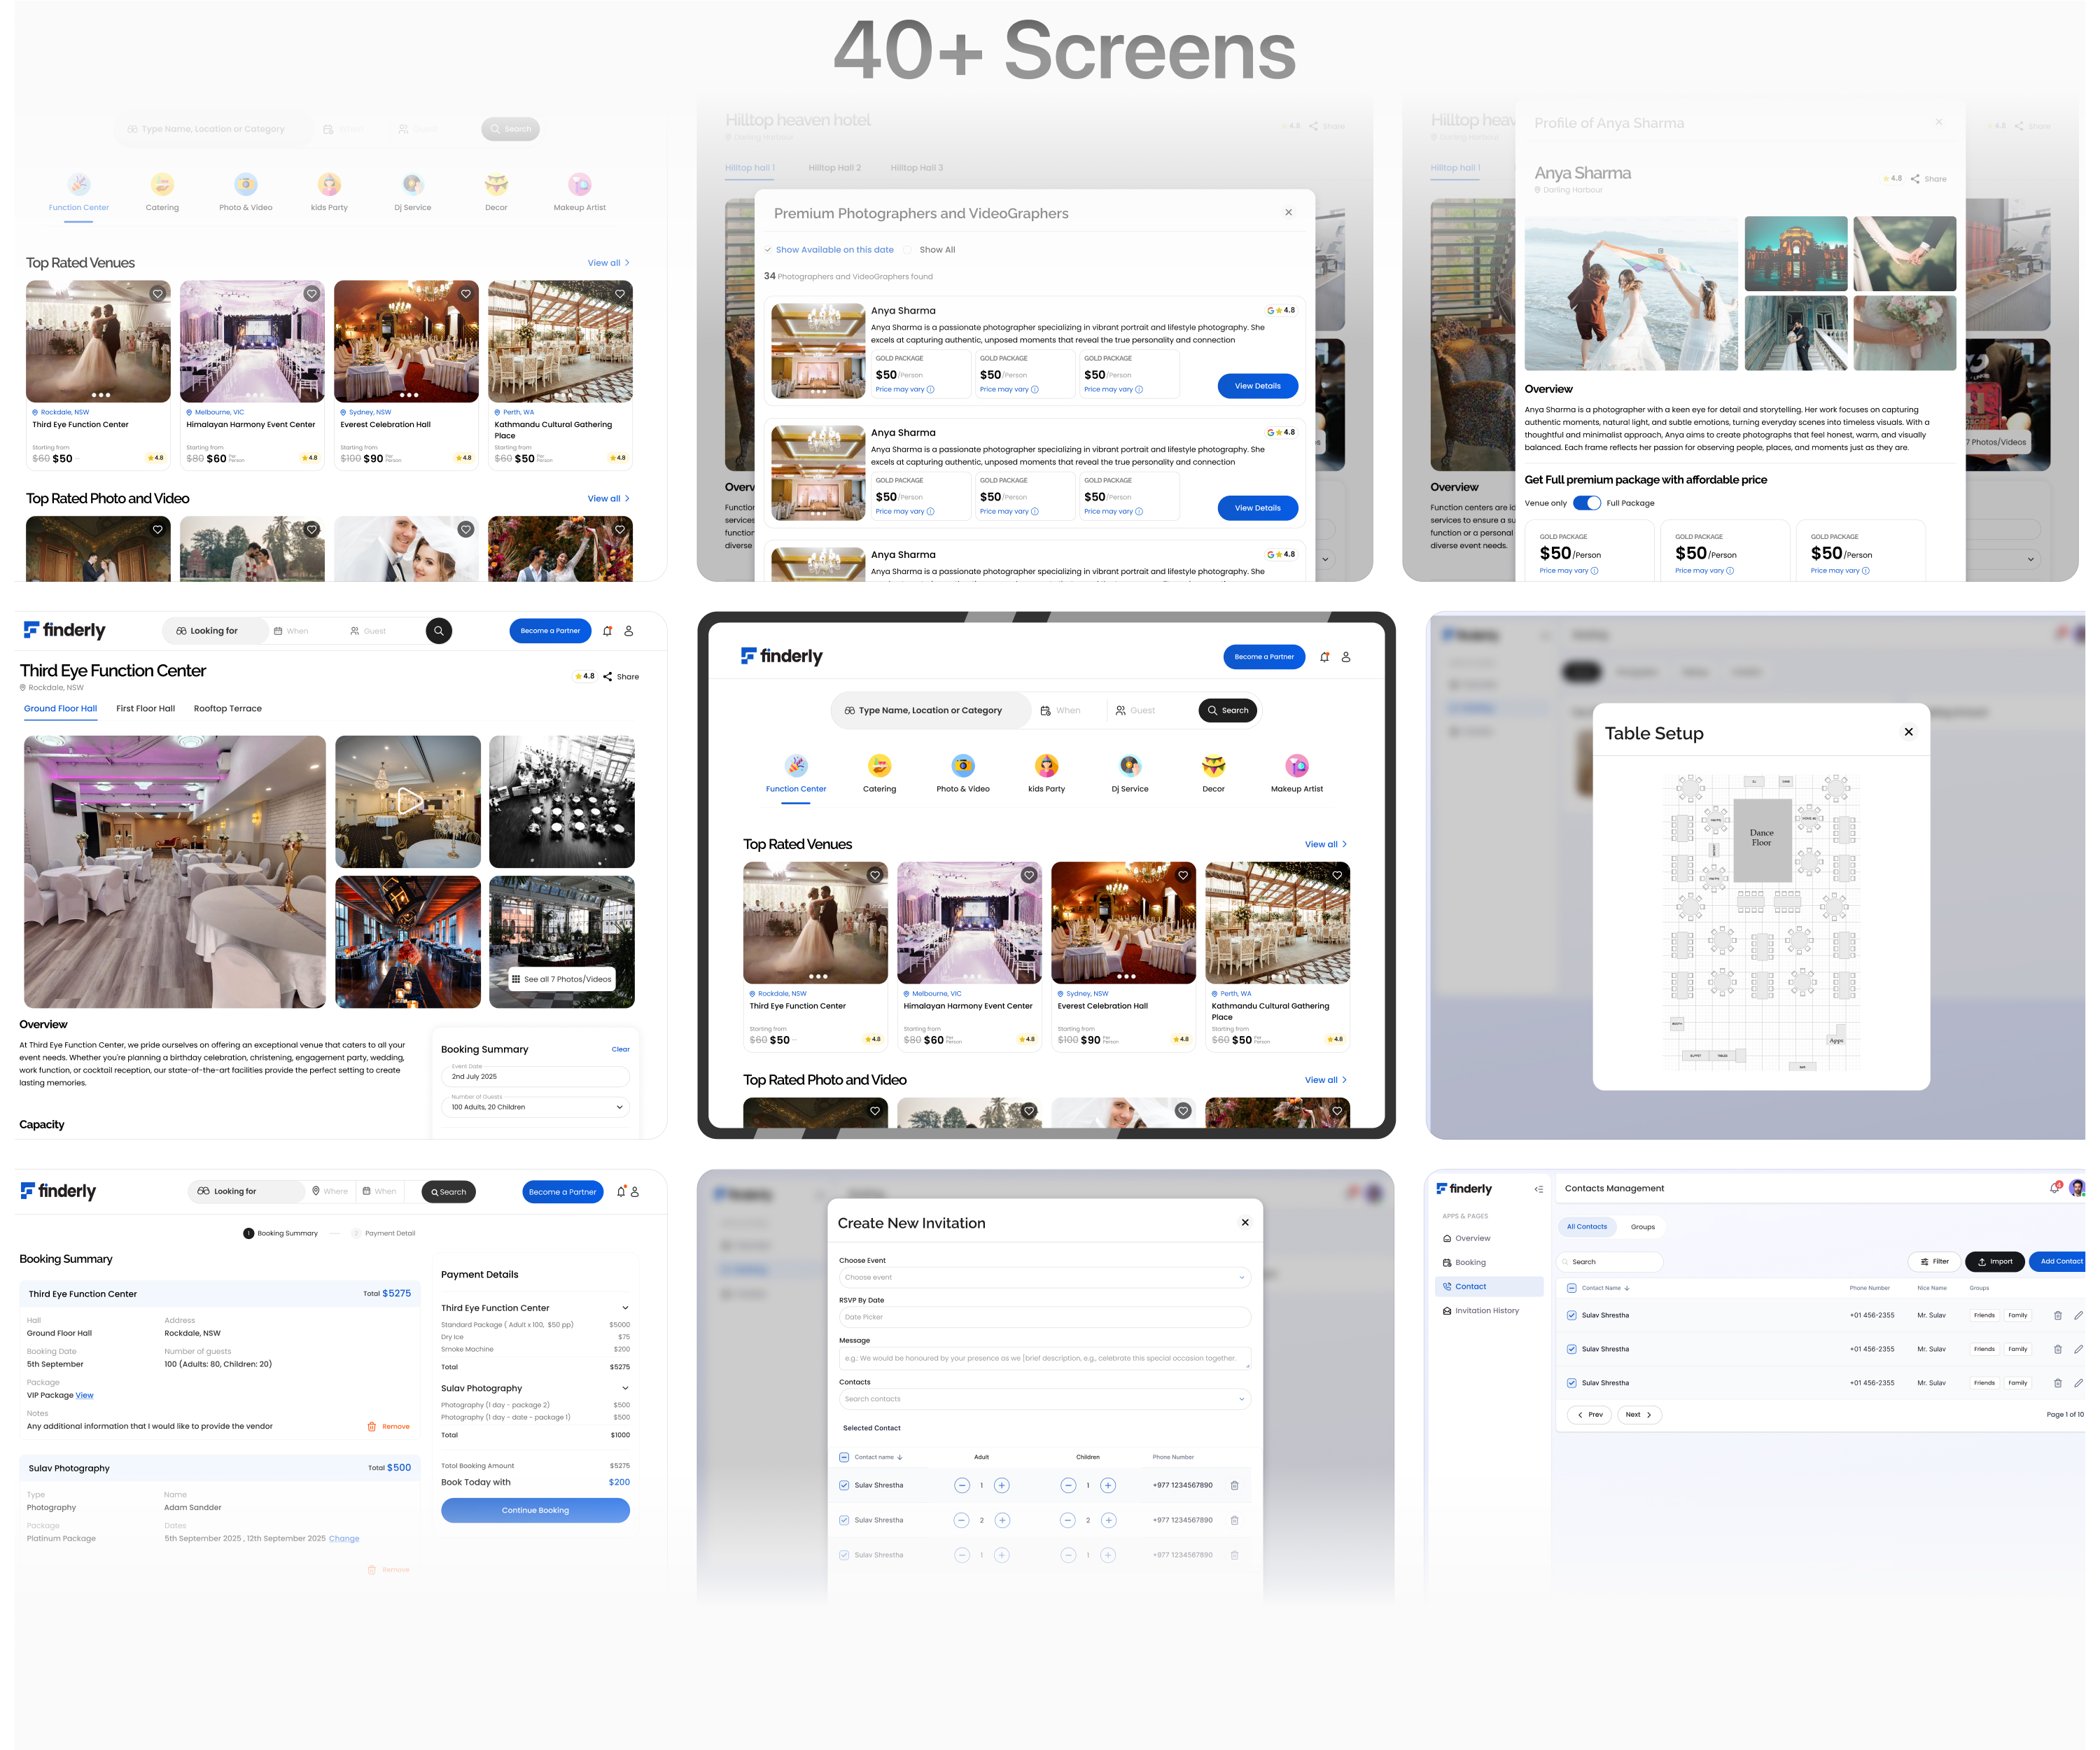Open the Groups tab in contacts
This screenshot has height=1750, width=2100.
click(1642, 1227)
